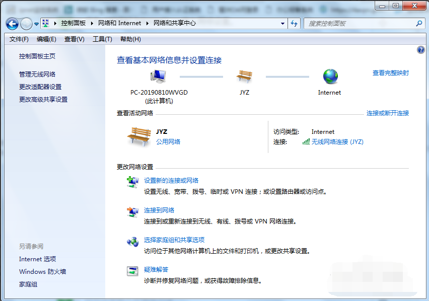Image resolution: width=429 pixels, height=301 pixels.
Task: Click the 设置新的连接或网络 icon
Action: pos(132,182)
